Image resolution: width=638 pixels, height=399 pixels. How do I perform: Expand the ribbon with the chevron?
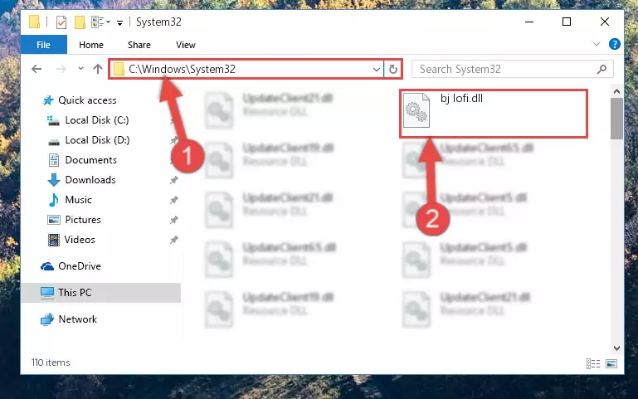[596, 44]
